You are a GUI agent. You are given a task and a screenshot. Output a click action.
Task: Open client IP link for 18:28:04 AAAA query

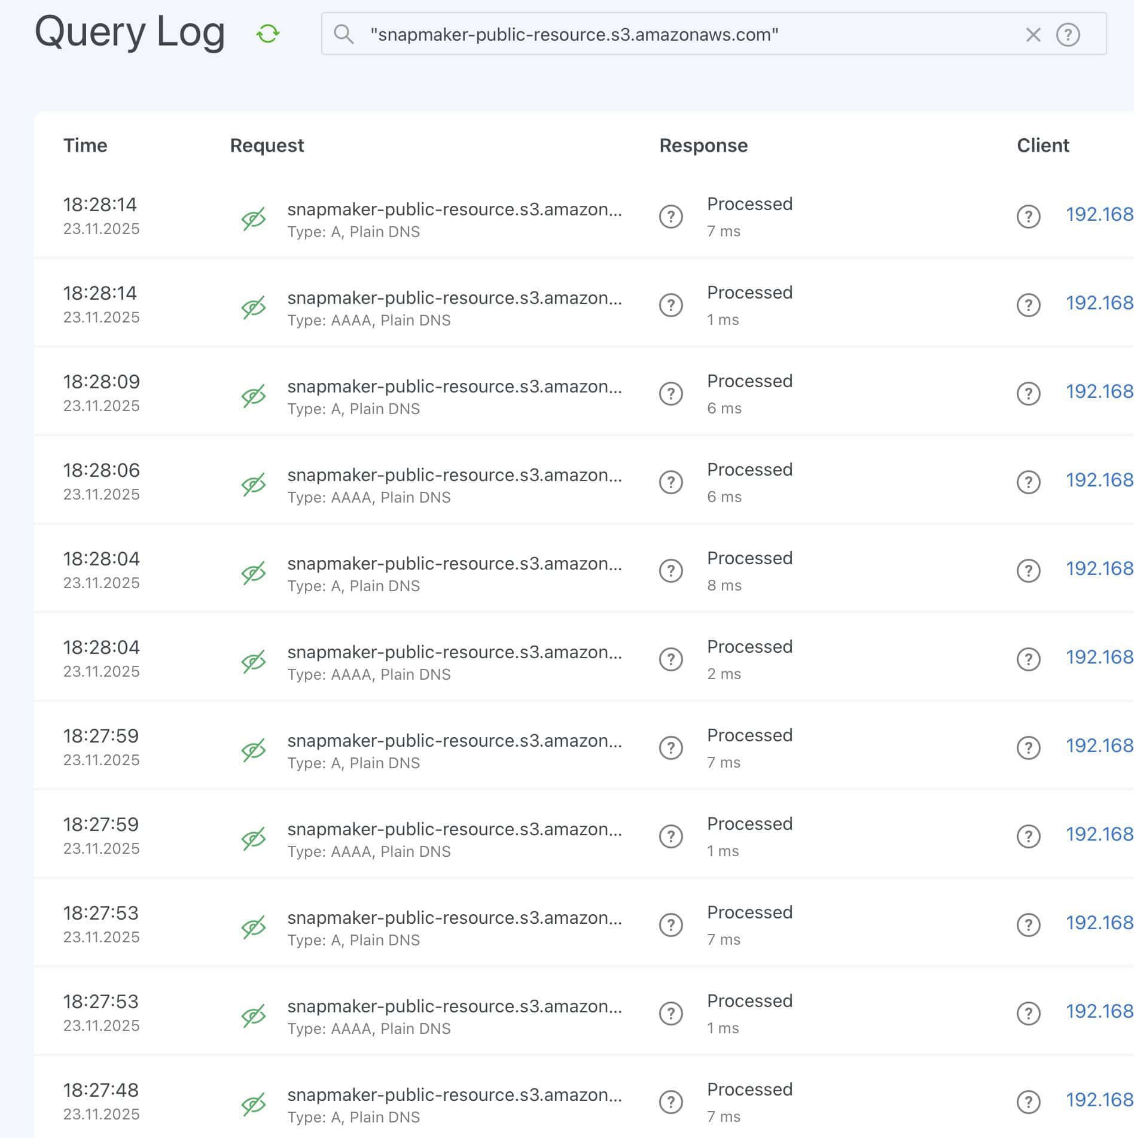(1099, 657)
